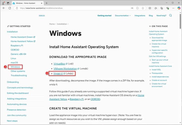Open Presence detection sidebar link
182x125 pixels.
[x=16, y=110]
